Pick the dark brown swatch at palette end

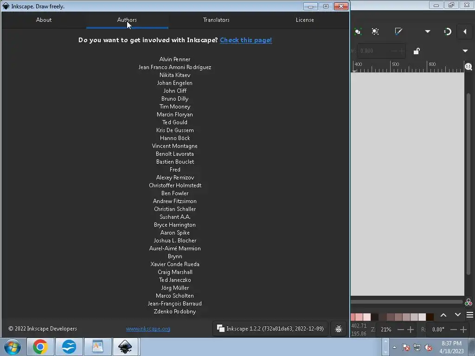point(430,317)
